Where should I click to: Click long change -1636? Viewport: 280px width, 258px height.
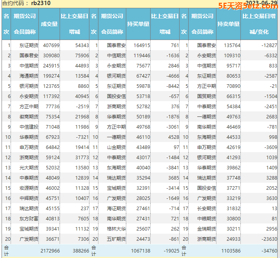[x=173, y=56]
